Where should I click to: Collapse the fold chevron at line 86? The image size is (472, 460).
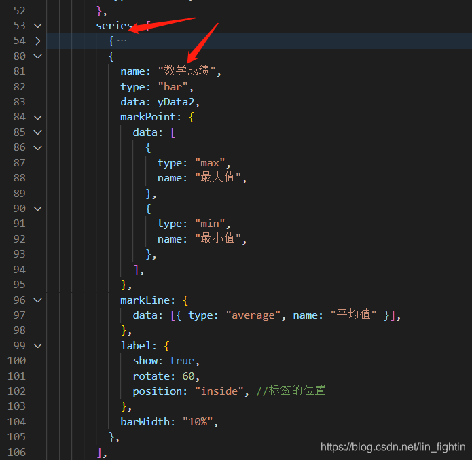(37, 147)
